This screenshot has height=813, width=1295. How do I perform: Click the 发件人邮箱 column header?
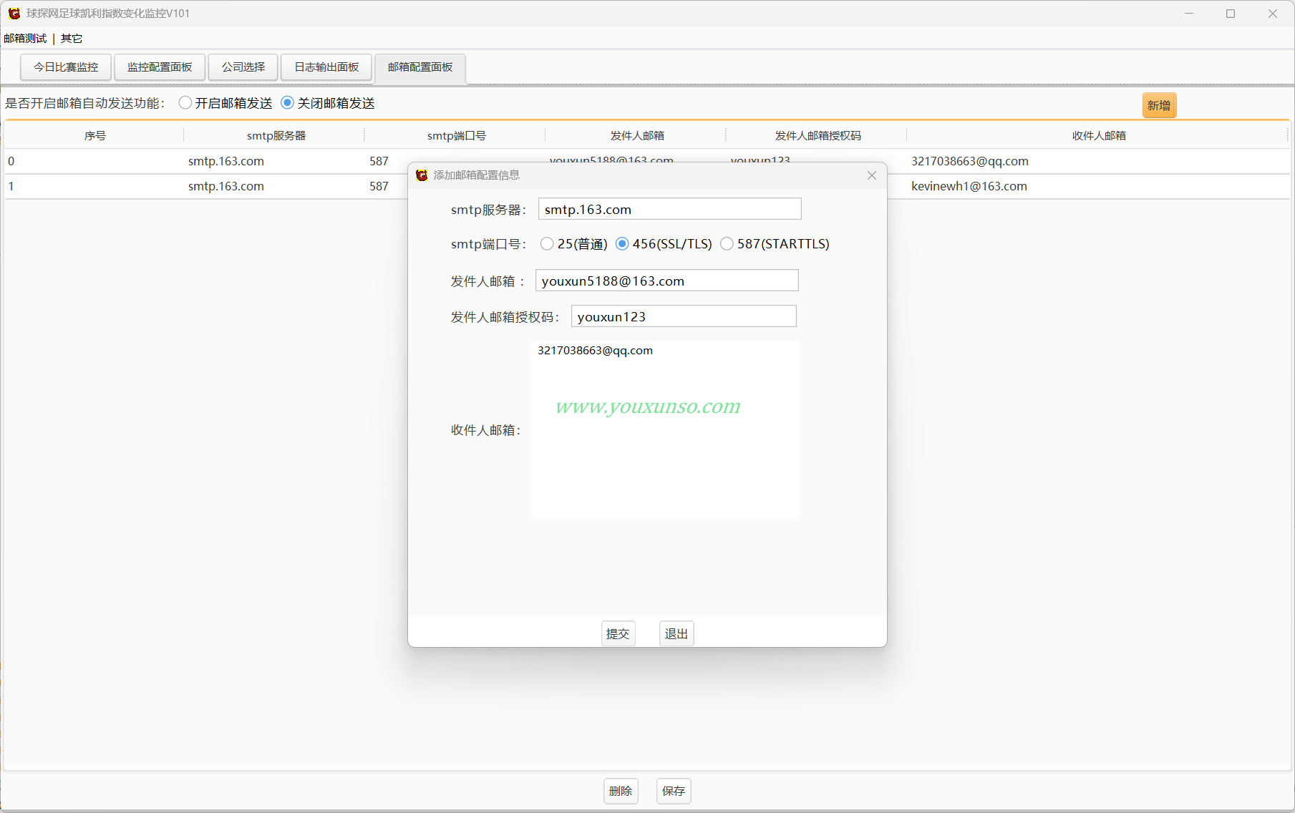637,136
